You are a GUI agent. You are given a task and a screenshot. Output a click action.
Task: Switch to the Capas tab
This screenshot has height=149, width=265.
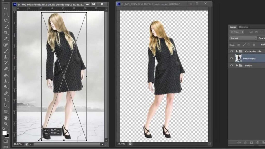click(x=233, y=27)
